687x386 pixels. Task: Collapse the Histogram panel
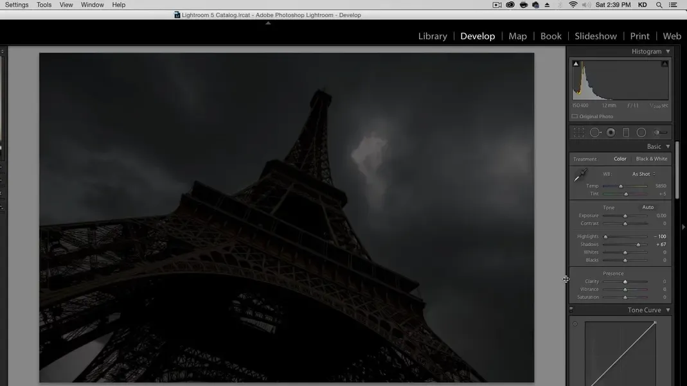(x=668, y=51)
